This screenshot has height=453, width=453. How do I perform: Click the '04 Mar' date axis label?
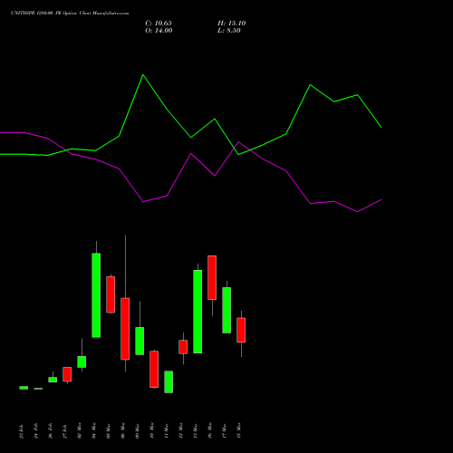[x=94, y=430]
